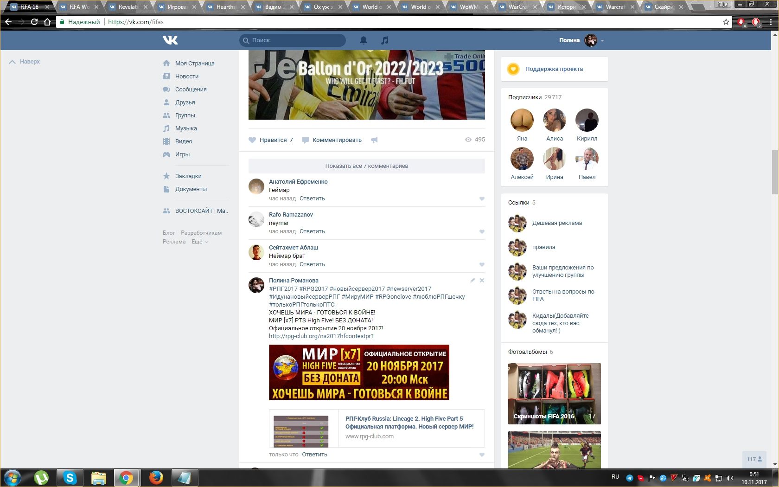This screenshot has width=779, height=487.
Task: Open Chrome home page button
Action: (x=47, y=22)
